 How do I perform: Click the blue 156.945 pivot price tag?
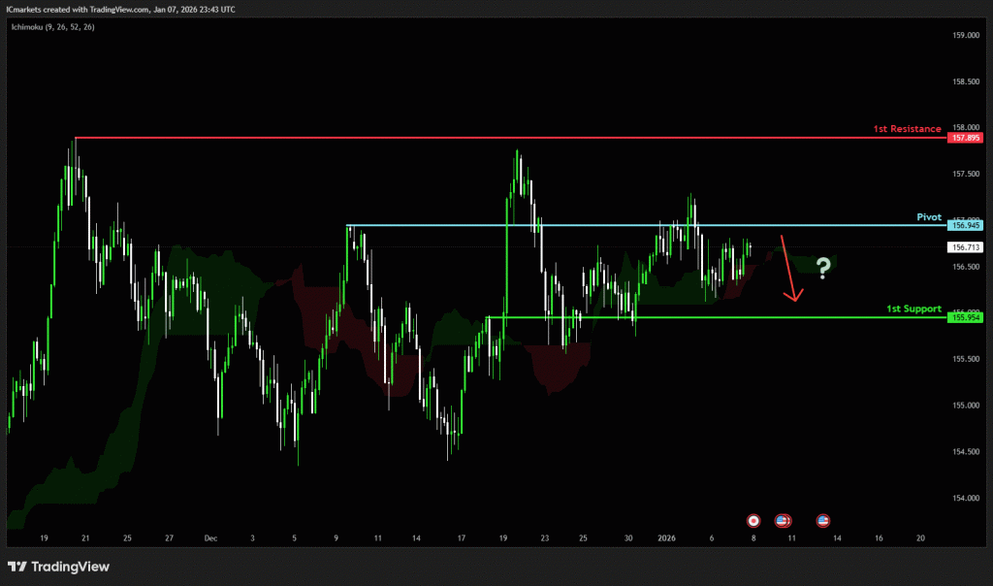(x=966, y=225)
